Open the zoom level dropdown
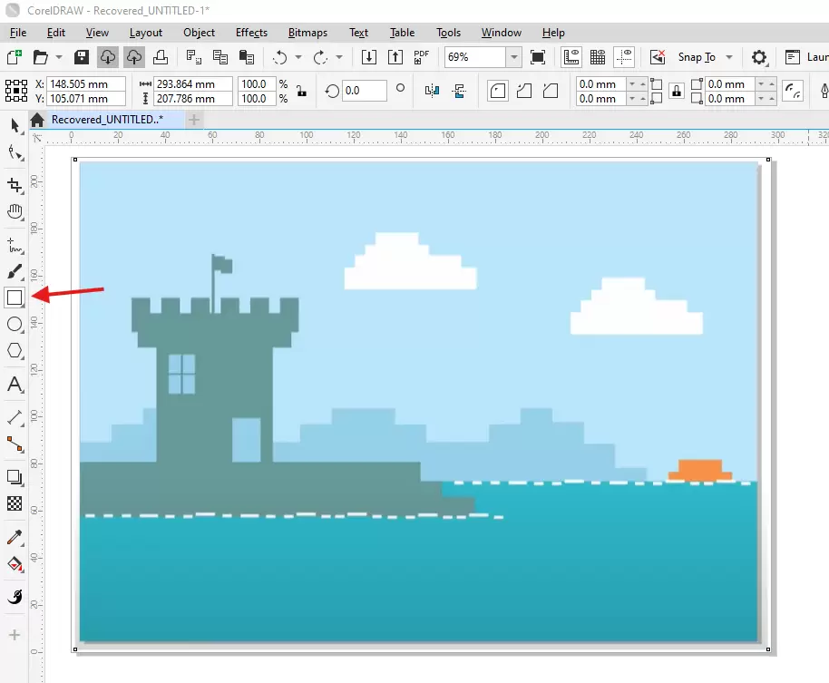The width and height of the screenshot is (829, 683). pos(514,57)
